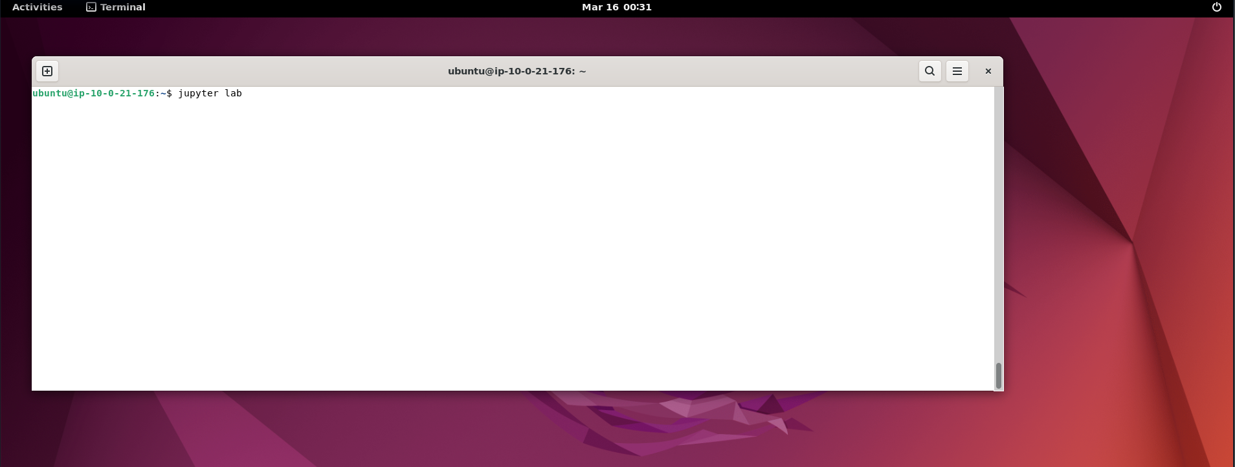
Task: Open the calendar from the Mar 16 date
Action: 600,7
